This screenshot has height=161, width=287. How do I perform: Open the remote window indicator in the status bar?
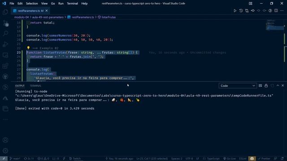coord(4,159)
